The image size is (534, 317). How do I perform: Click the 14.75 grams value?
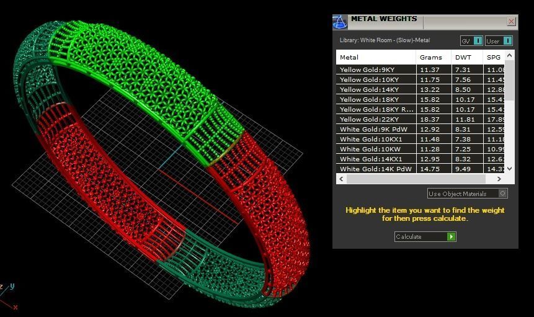(x=429, y=169)
